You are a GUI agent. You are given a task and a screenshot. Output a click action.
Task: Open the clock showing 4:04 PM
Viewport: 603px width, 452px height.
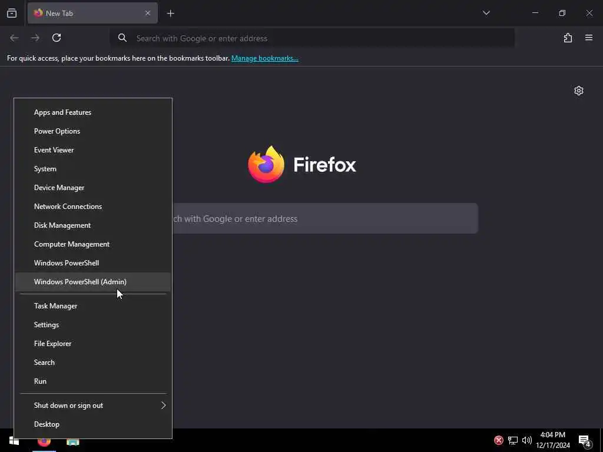pyautogui.click(x=553, y=440)
